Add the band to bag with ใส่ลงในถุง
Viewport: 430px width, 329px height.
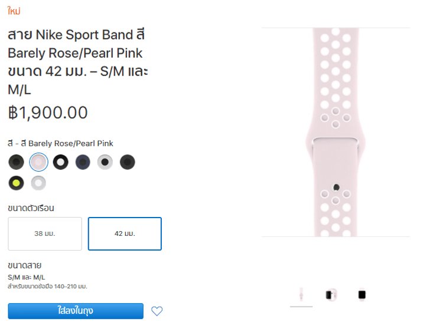[x=76, y=311]
